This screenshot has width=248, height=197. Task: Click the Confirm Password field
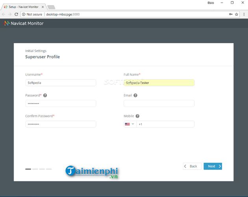[61, 124]
